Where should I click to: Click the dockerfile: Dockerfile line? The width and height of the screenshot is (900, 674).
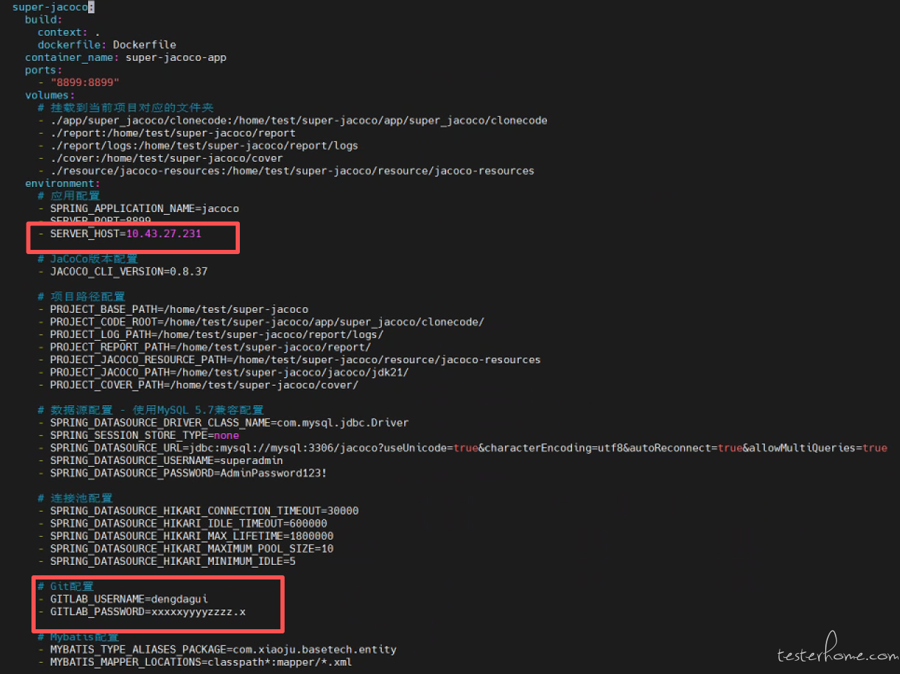pyautogui.click(x=106, y=45)
